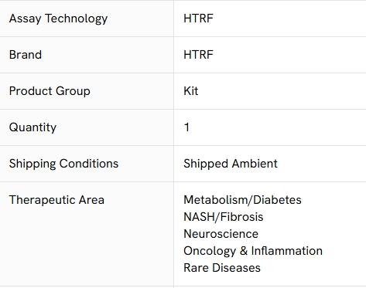Select Rare Diseases entry
Viewport: 366px width, 288px height.
click(x=222, y=268)
